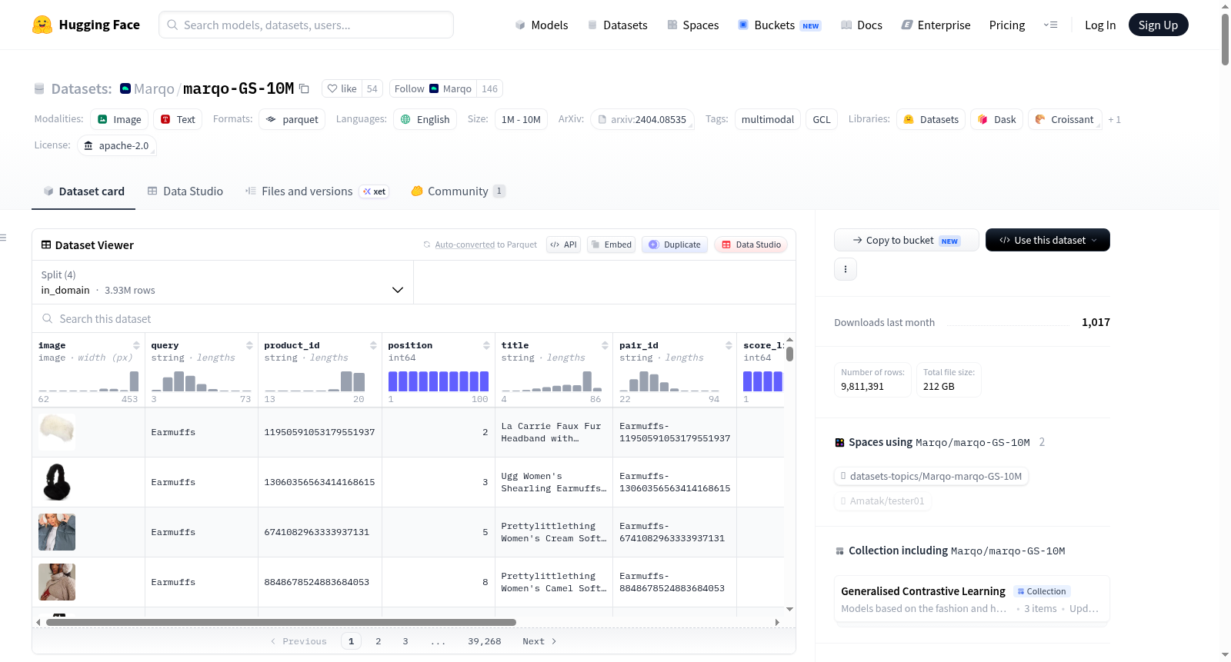The height and width of the screenshot is (662, 1231).
Task: Click the Duplicate button
Action: tap(675, 245)
